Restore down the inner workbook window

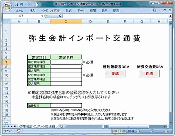[164, 10]
